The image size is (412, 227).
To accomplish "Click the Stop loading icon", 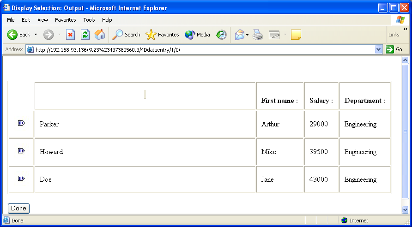I will pos(70,35).
